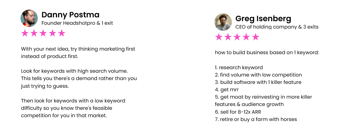Click the first star under Danny Postma
The image size is (347, 136).
pyautogui.click(x=25, y=33)
